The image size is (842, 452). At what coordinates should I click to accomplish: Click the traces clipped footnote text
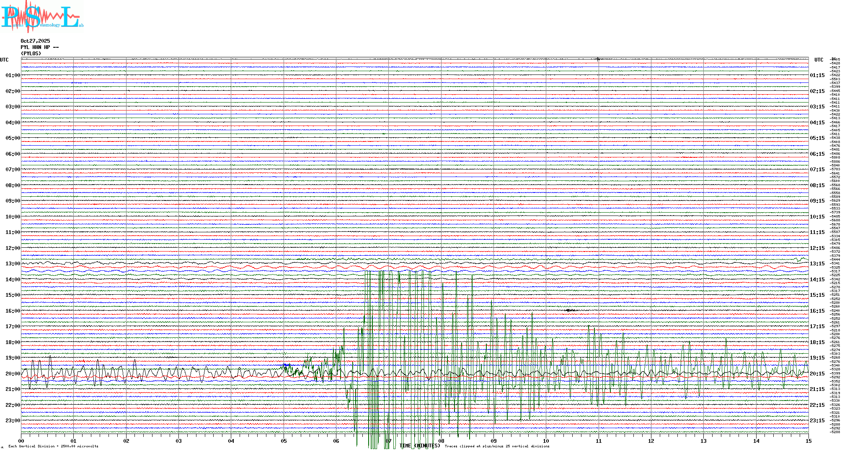pos(497,446)
